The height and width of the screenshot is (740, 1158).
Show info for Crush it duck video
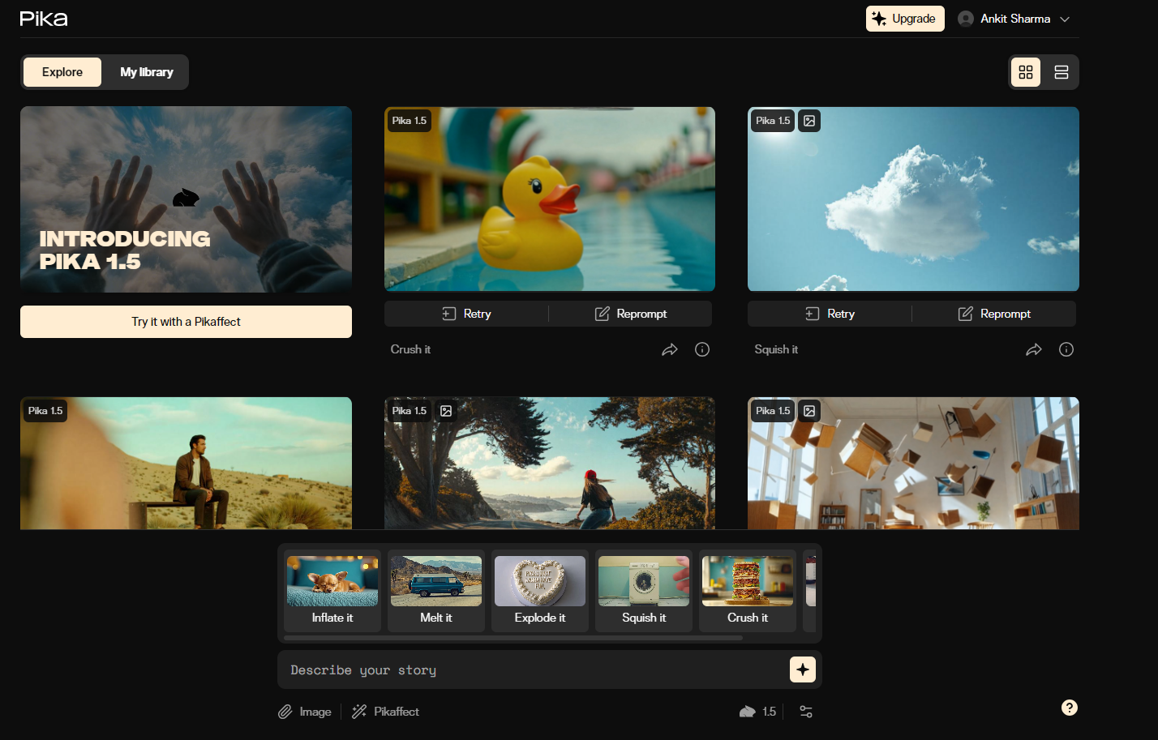(702, 349)
